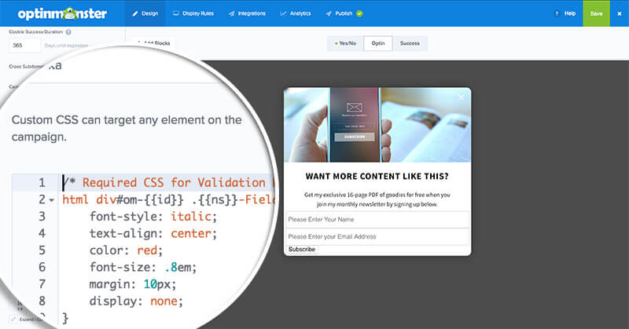Save the campaign

596,13
